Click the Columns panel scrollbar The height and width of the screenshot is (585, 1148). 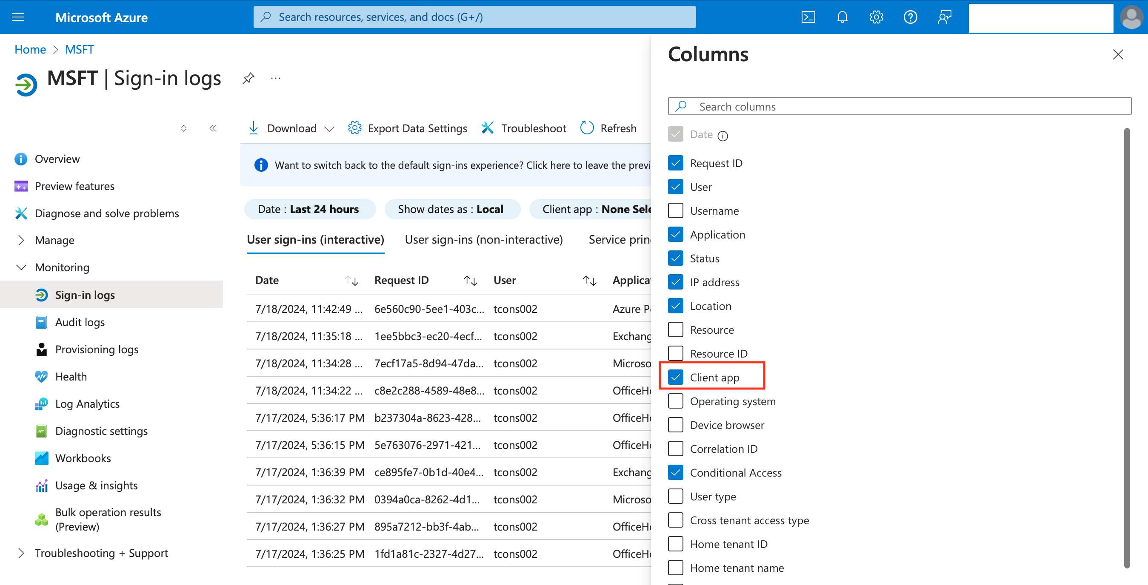point(1127,347)
